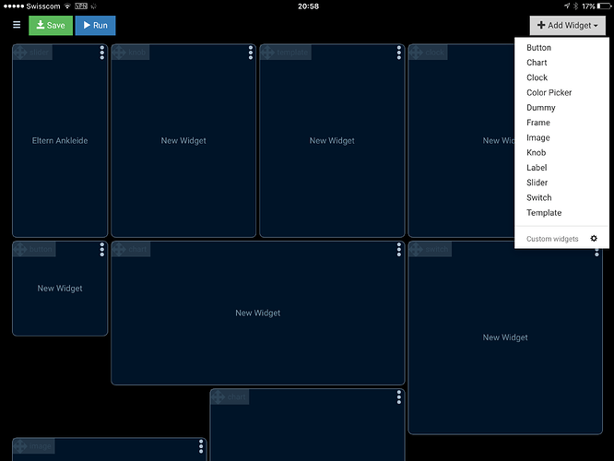The image size is (614, 461).
Task: Select the button New Widget tile
Action: [60, 289]
